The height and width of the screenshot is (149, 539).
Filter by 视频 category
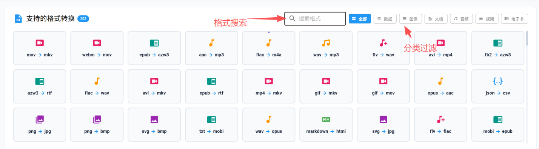487,19
